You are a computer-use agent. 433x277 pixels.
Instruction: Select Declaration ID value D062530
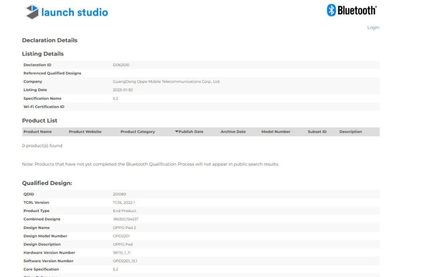click(x=121, y=65)
